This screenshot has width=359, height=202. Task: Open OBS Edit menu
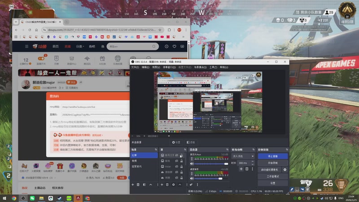click(x=145, y=67)
